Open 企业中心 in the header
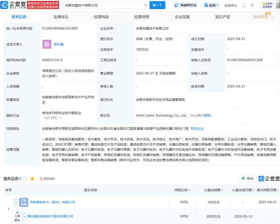This screenshot has width=280, height=224. pos(231,6)
